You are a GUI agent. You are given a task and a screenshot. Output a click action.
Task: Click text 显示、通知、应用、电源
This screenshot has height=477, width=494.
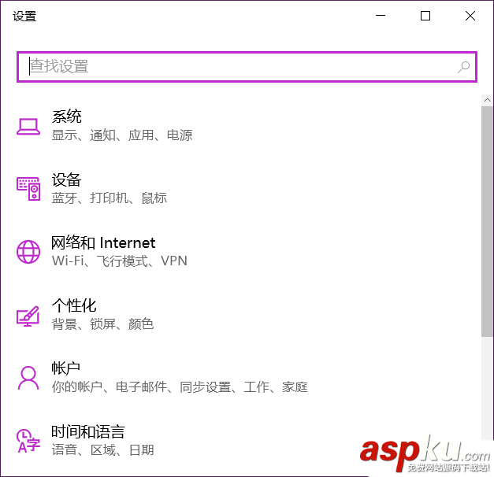pyautogui.click(x=122, y=135)
